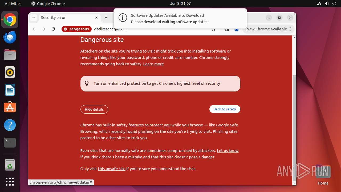Bookmark this tab with star icon
The height and width of the screenshot is (192, 341).
coord(214,30)
